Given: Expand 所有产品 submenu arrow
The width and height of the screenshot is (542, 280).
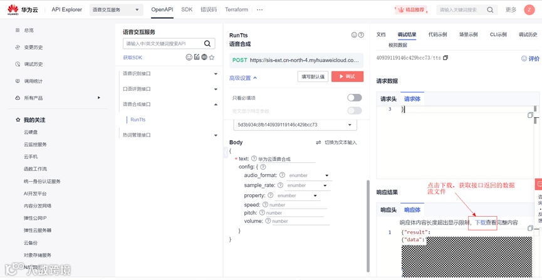Looking at the screenshot, I should click(x=99, y=98).
